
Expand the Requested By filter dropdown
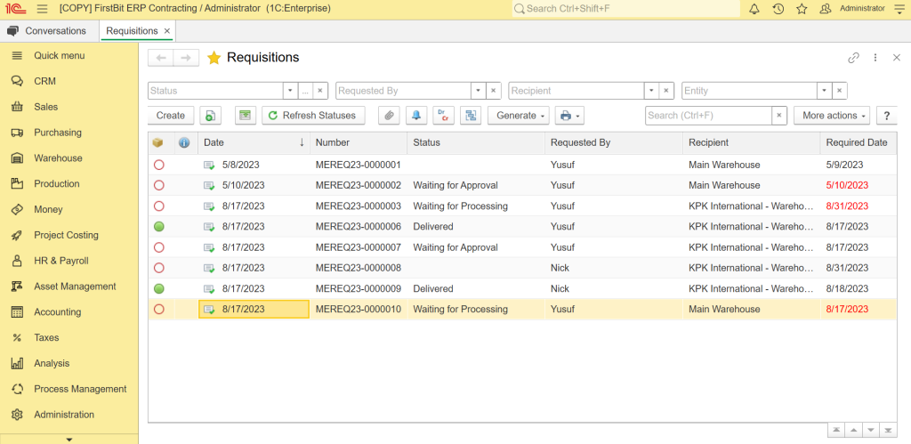click(x=478, y=91)
